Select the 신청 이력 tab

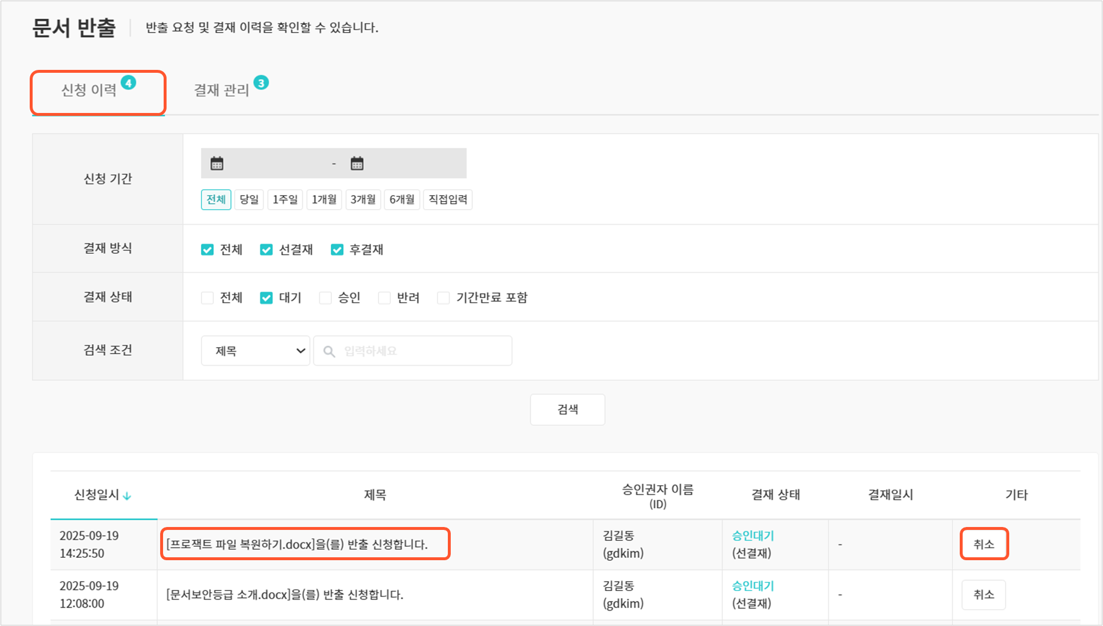89,90
